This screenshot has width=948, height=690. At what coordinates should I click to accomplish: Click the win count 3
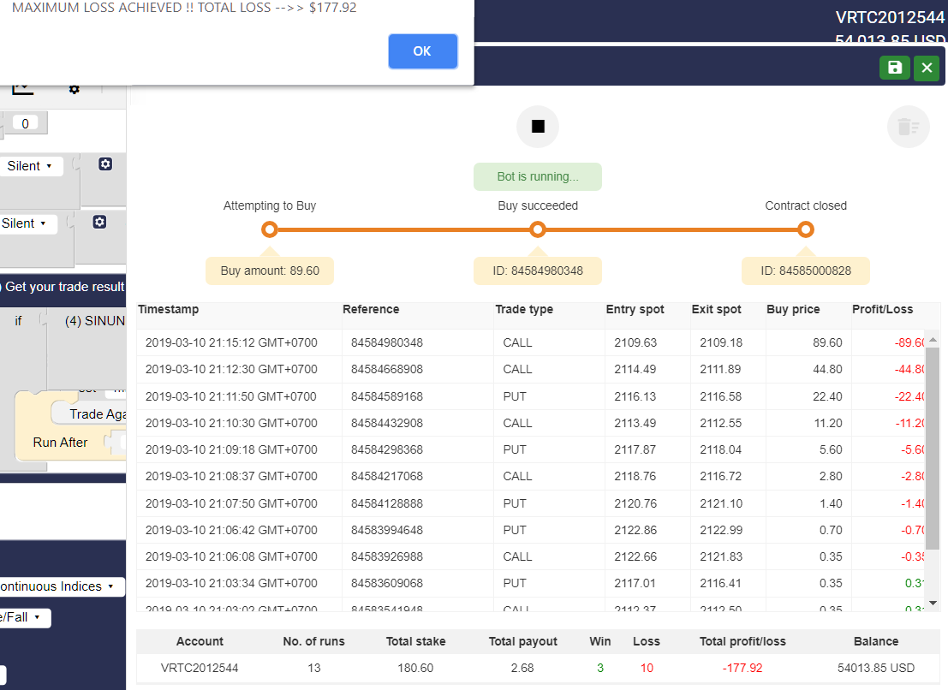600,668
